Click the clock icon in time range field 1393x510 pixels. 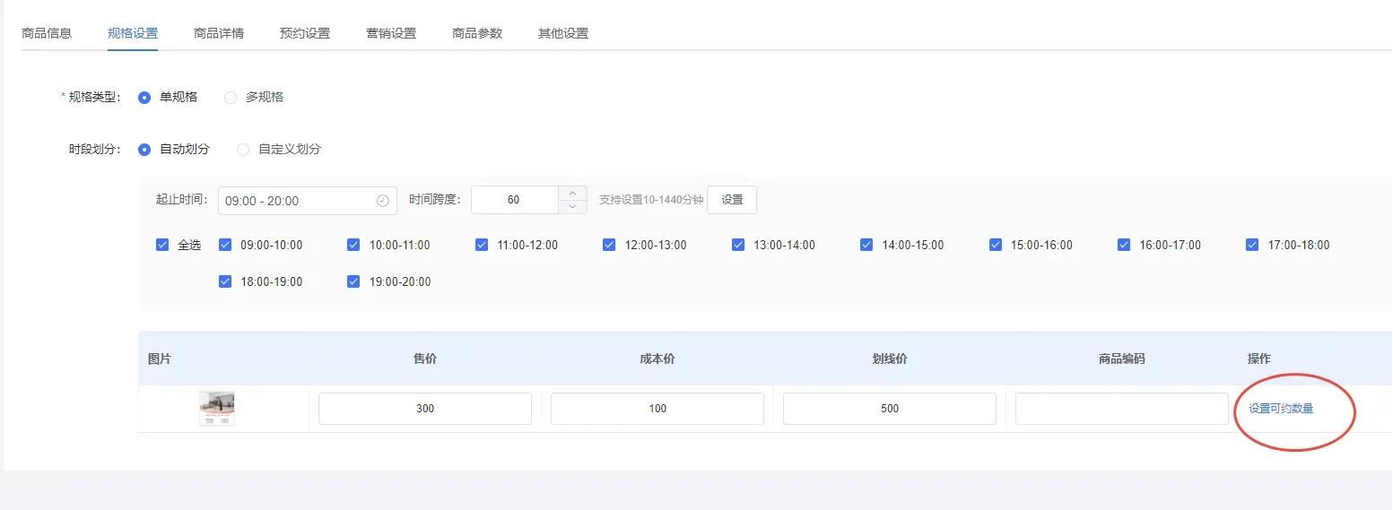[383, 201]
